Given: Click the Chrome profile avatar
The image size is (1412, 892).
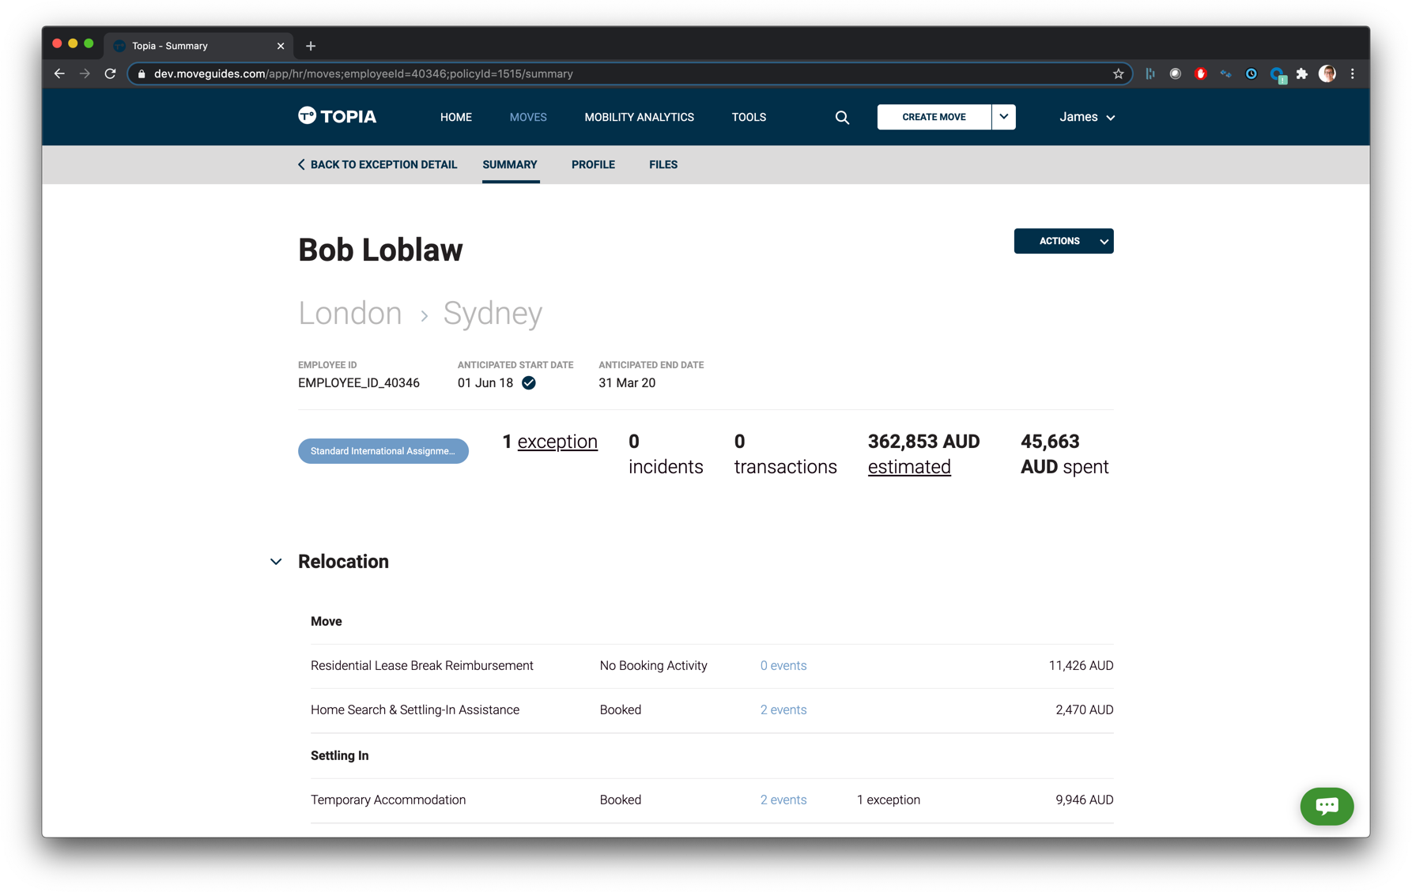Looking at the screenshot, I should 1327,73.
